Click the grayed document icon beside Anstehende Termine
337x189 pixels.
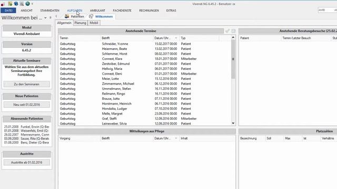pos(233,31)
